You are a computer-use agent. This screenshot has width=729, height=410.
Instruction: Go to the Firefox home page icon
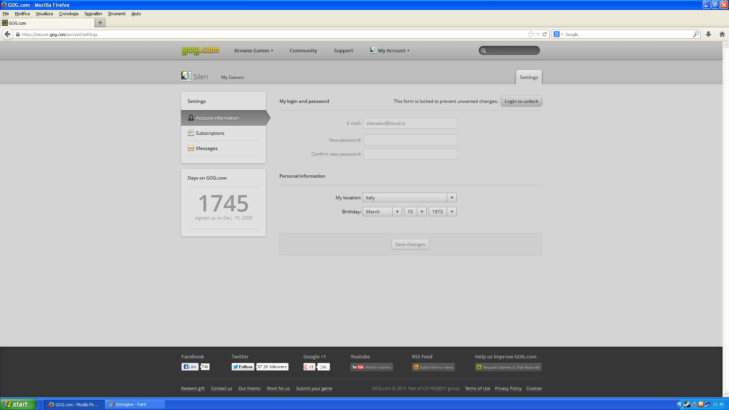click(722, 34)
